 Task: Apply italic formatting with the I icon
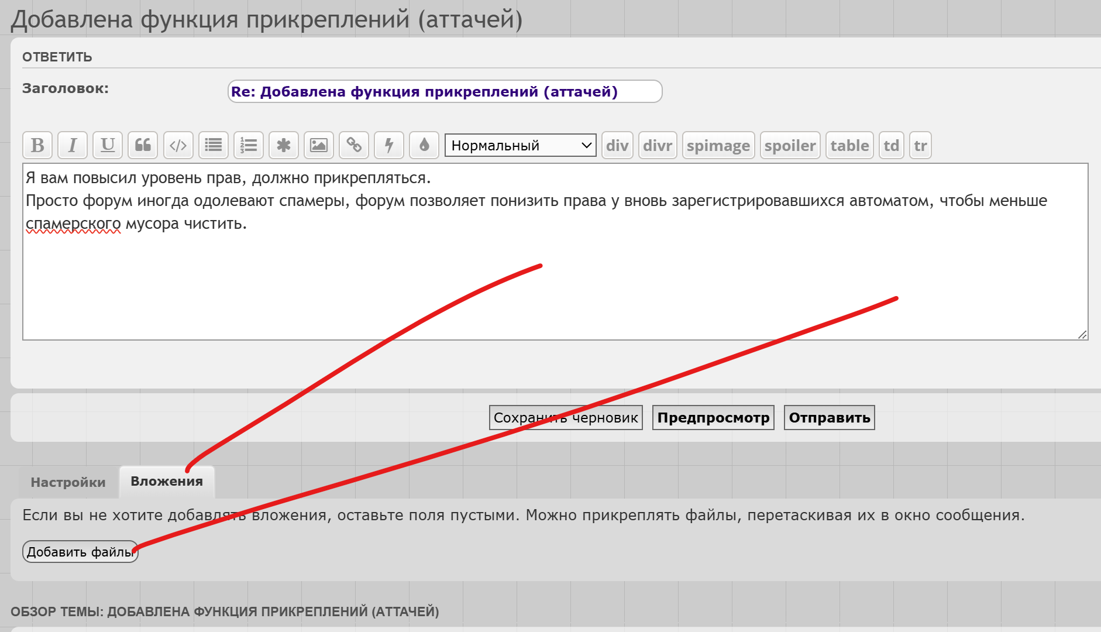73,145
